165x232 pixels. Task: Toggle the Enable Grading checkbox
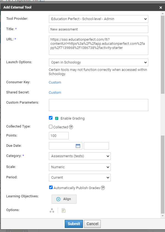[x=51, y=118]
